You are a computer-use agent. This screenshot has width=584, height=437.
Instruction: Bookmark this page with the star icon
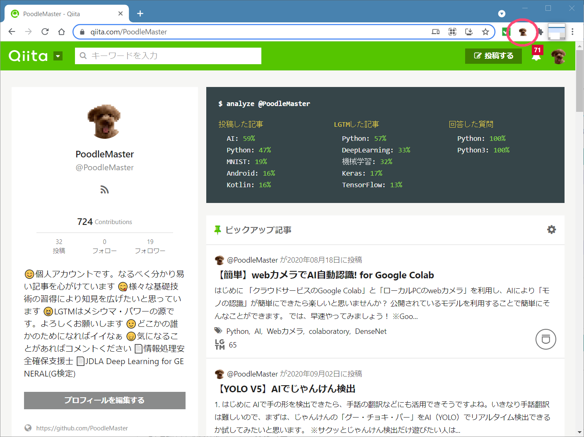click(485, 31)
